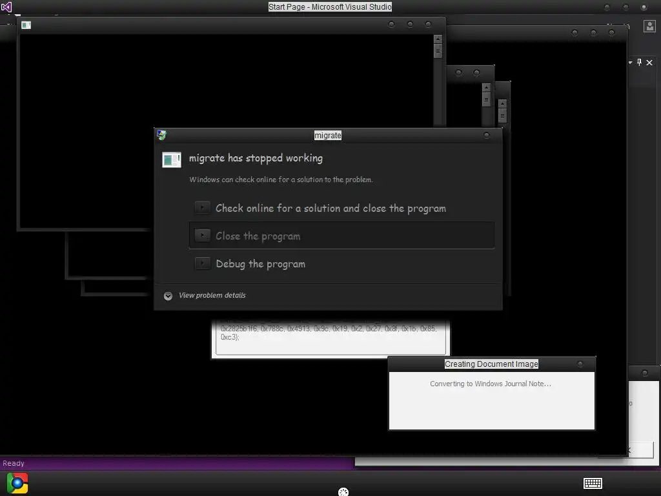The image size is (661, 496).
Task: Click the Start Page - Microsoft Visual Studio title
Action: coord(330,6)
